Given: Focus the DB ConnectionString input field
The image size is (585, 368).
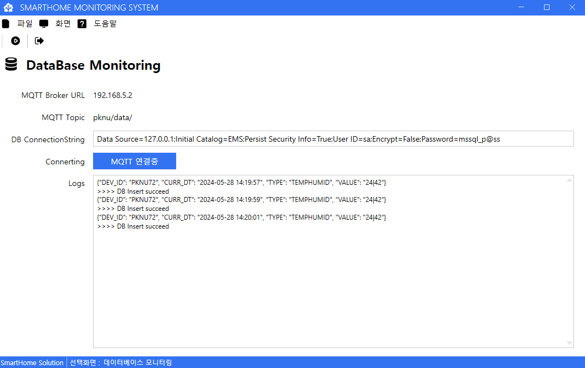Looking at the screenshot, I should click(333, 139).
